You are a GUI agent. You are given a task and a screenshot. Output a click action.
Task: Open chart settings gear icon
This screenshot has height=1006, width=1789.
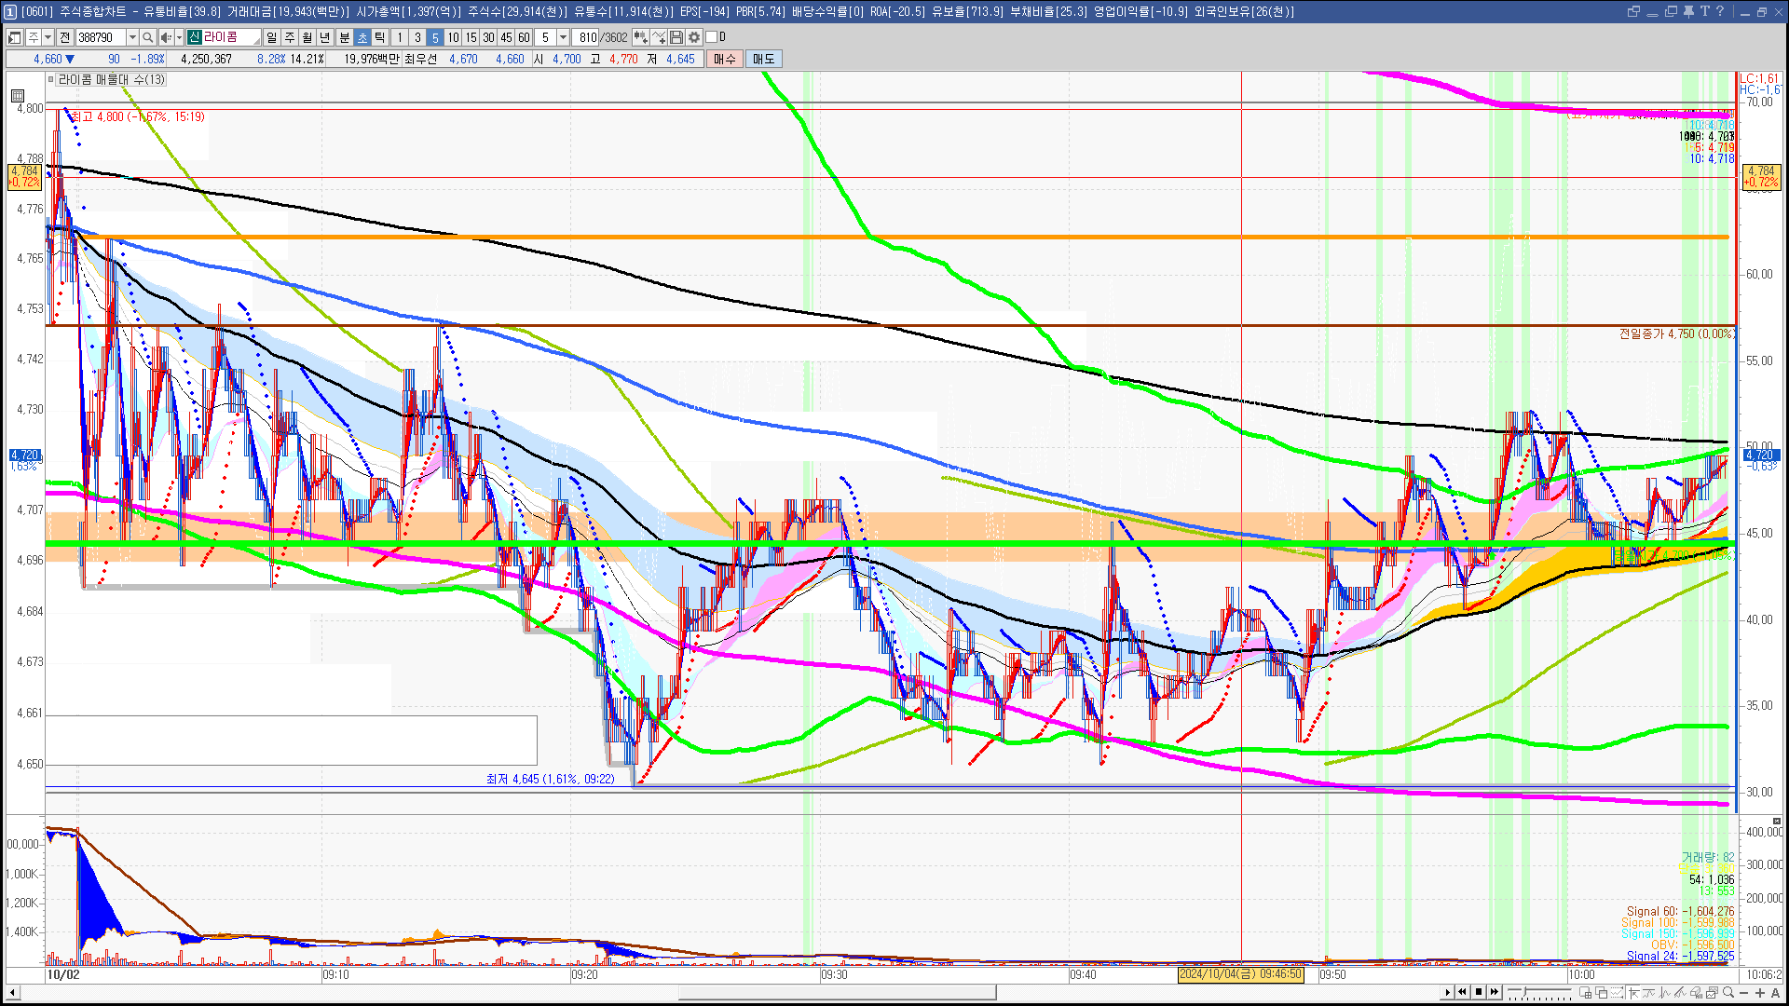point(694,37)
